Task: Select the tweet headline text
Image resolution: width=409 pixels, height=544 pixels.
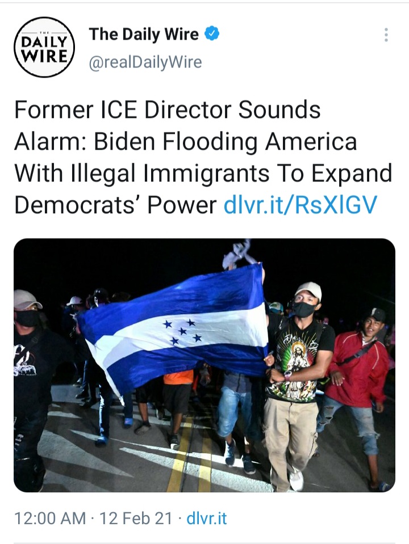Action: 203,157
